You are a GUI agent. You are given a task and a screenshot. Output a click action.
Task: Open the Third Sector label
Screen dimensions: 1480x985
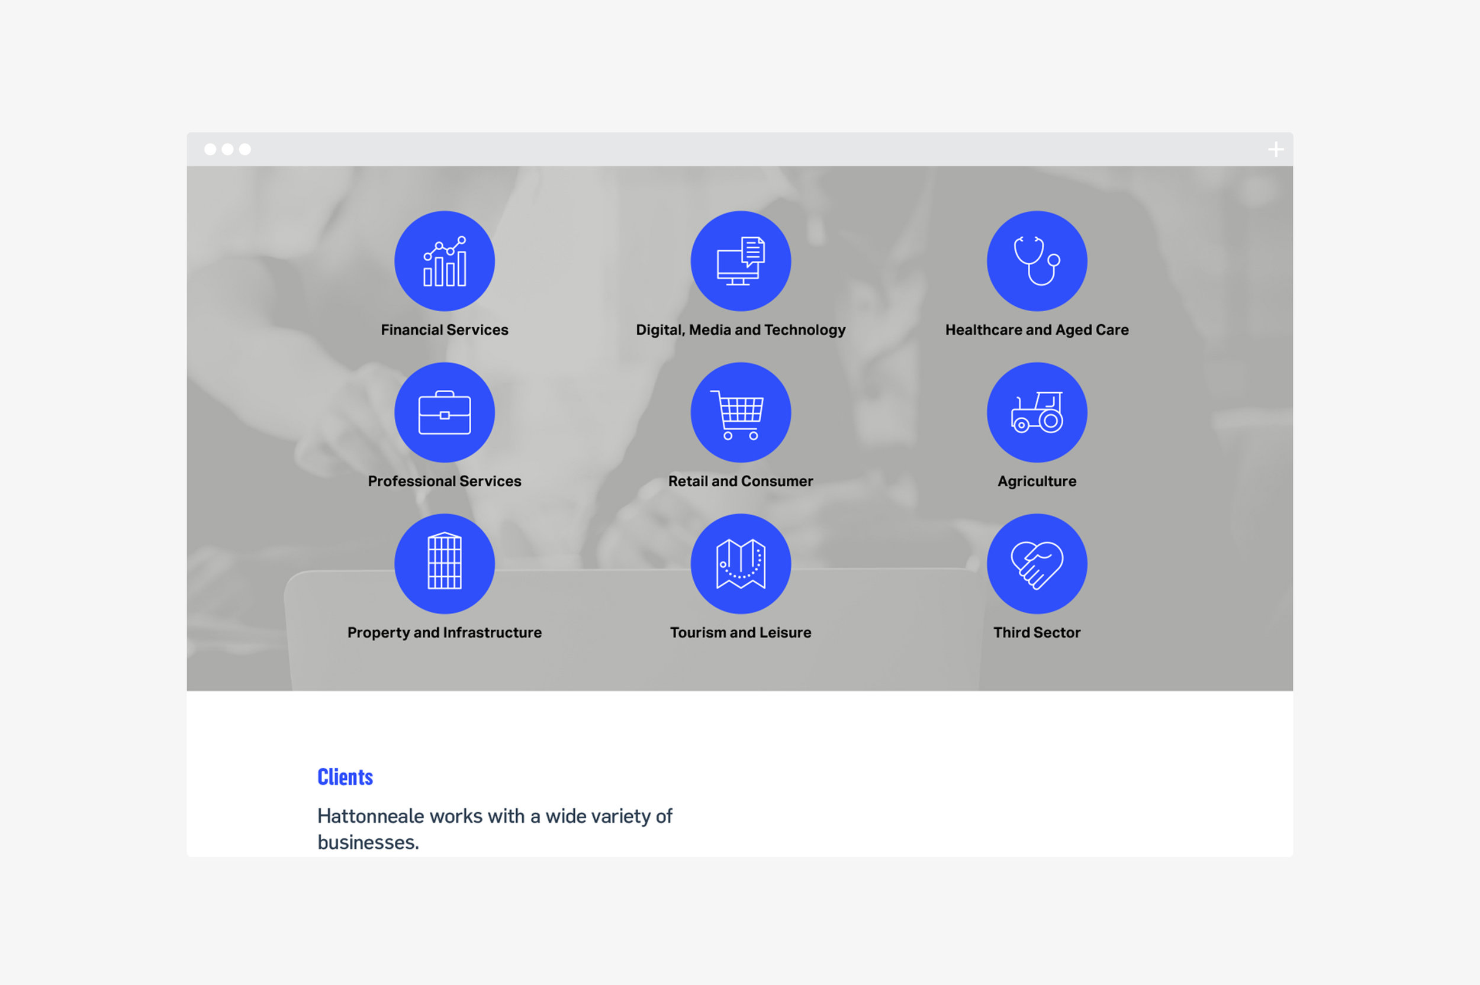pyautogui.click(x=1037, y=632)
